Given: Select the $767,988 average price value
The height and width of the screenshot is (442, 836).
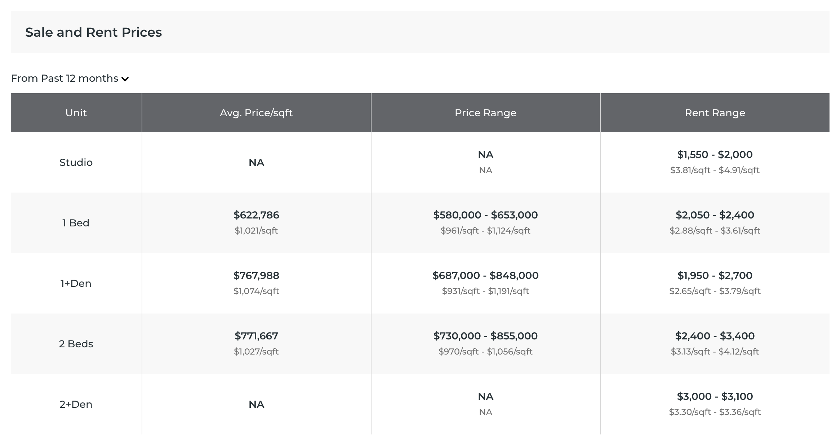Looking at the screenshot, I should click(x=256, y=276).
